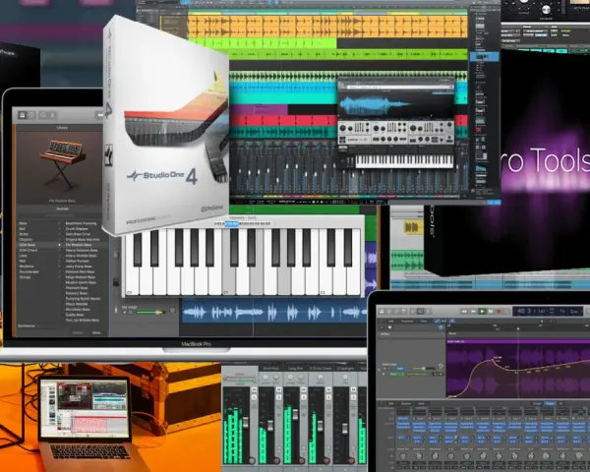590x472 pixels.
Task: Toggle the M mute button on the first strip of the bottom-center mixer
Action: 254,389
